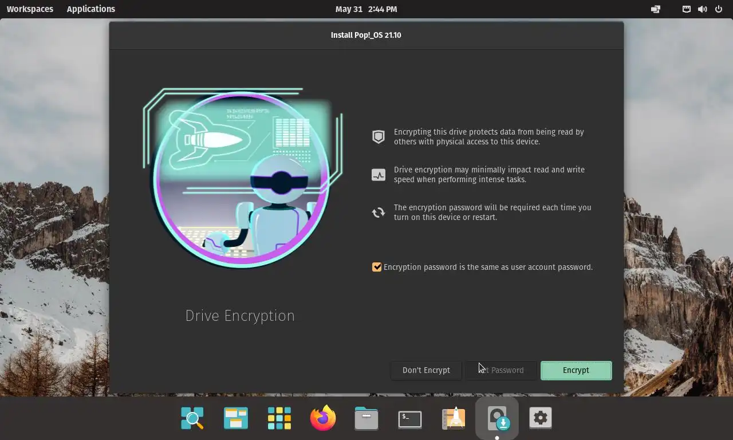Open the date and time clock menu
The image size is (733, 440).
coord(366,9)
